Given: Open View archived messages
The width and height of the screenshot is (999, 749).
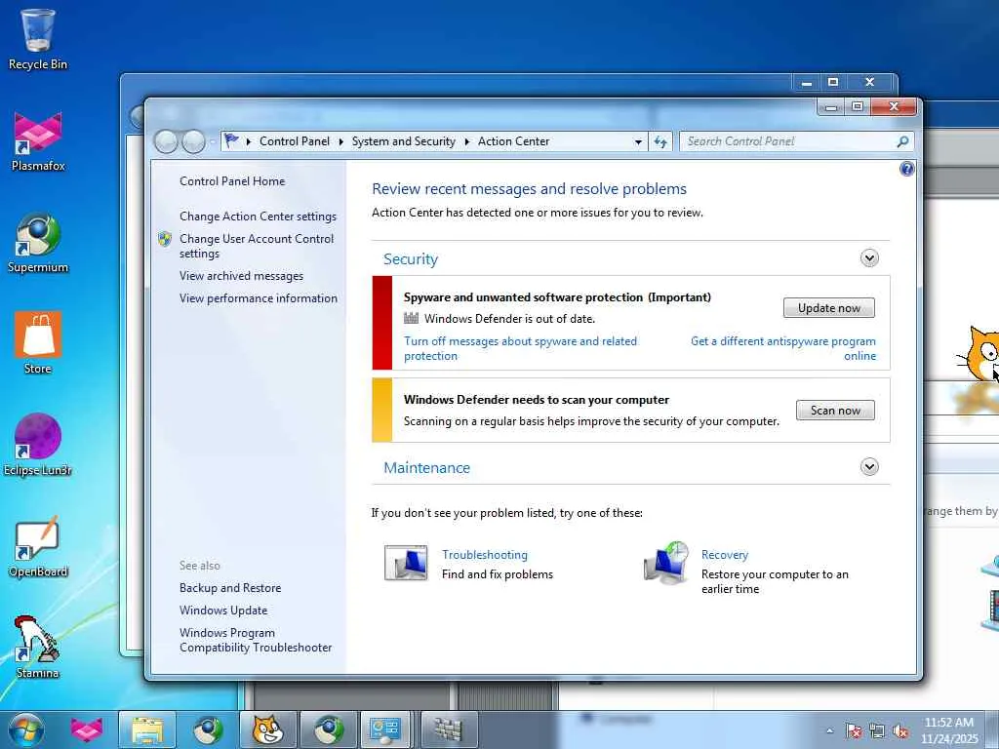Looking at the screenshot, I should point(241,276).
